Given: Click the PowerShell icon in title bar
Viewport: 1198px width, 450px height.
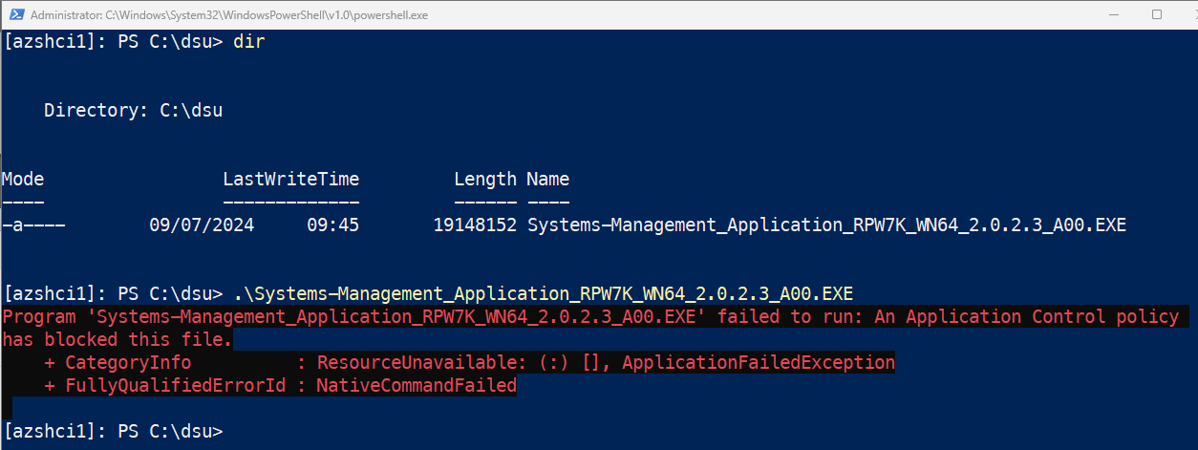Looking at the screenshot, I should pyautogui.click(x=14, y=14).
